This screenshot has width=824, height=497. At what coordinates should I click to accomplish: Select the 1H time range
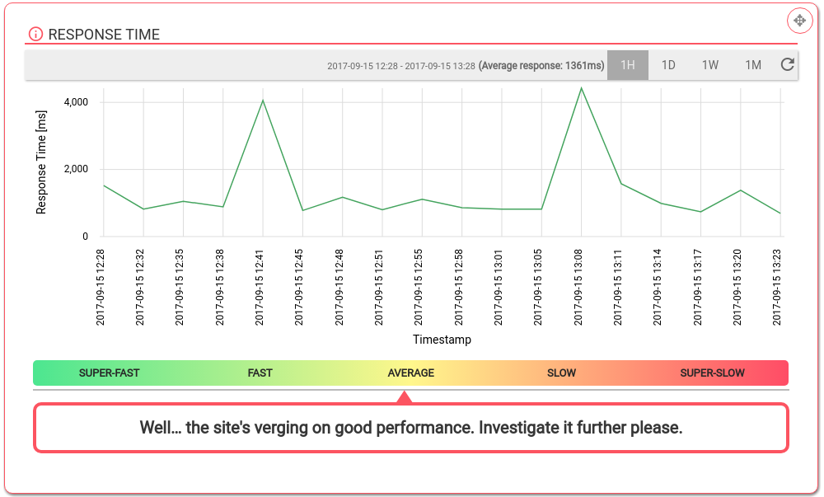[x=628, y=64]
